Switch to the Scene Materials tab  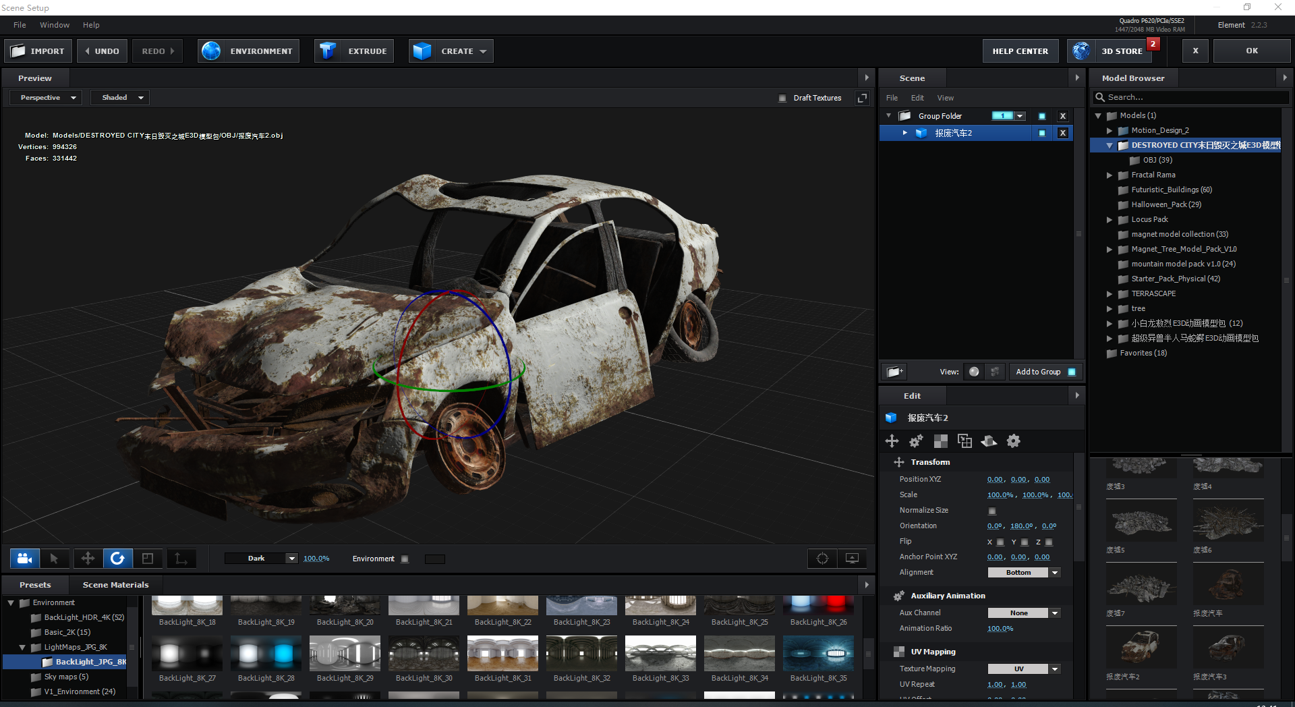(115, 584)
